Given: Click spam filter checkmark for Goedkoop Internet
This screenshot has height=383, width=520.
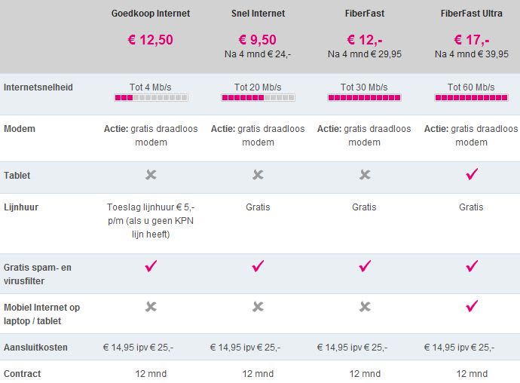Looking at the screenshot, I should click(151, 265).
